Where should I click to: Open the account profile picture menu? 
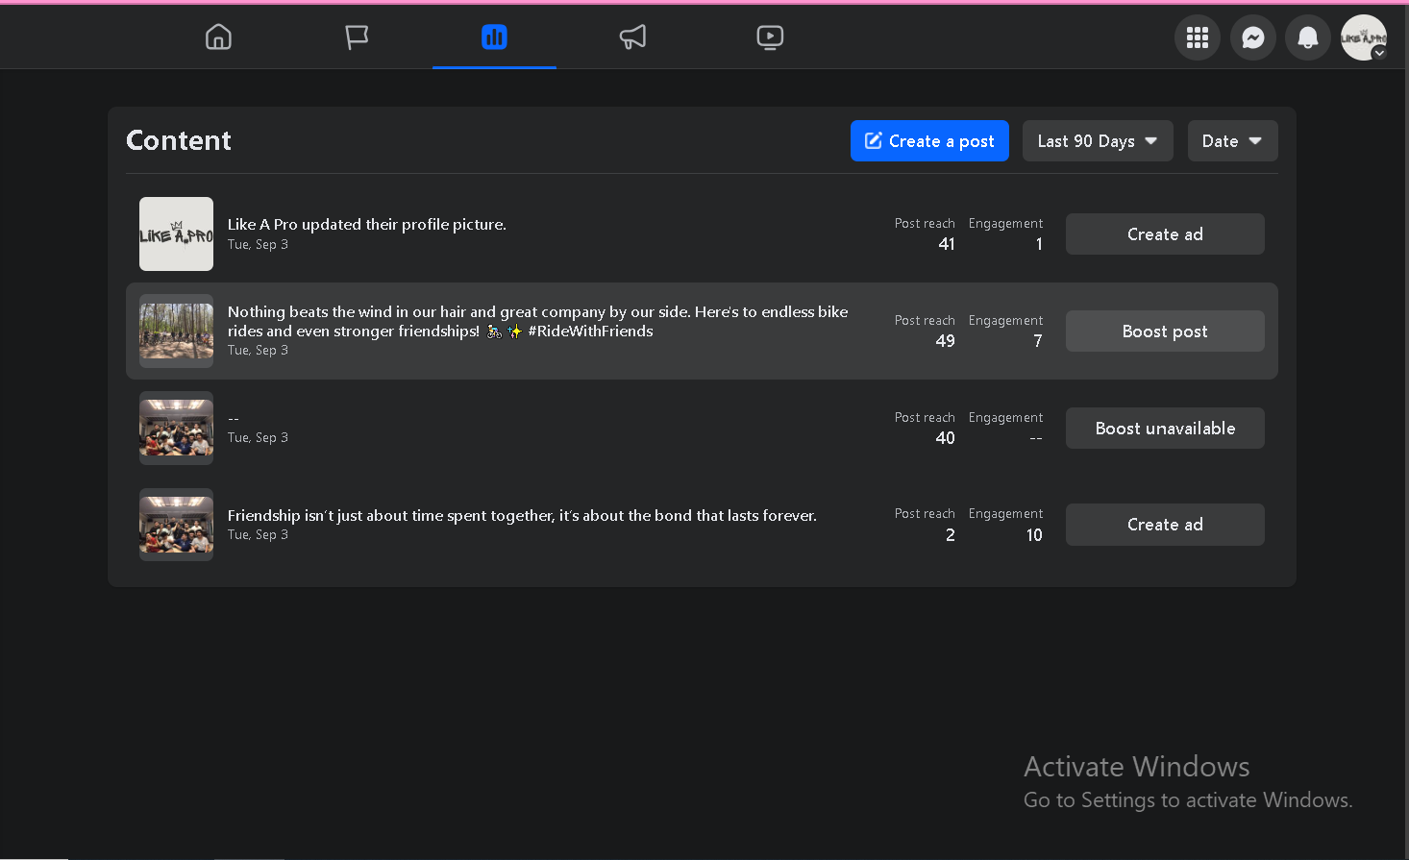point(1363,37)
